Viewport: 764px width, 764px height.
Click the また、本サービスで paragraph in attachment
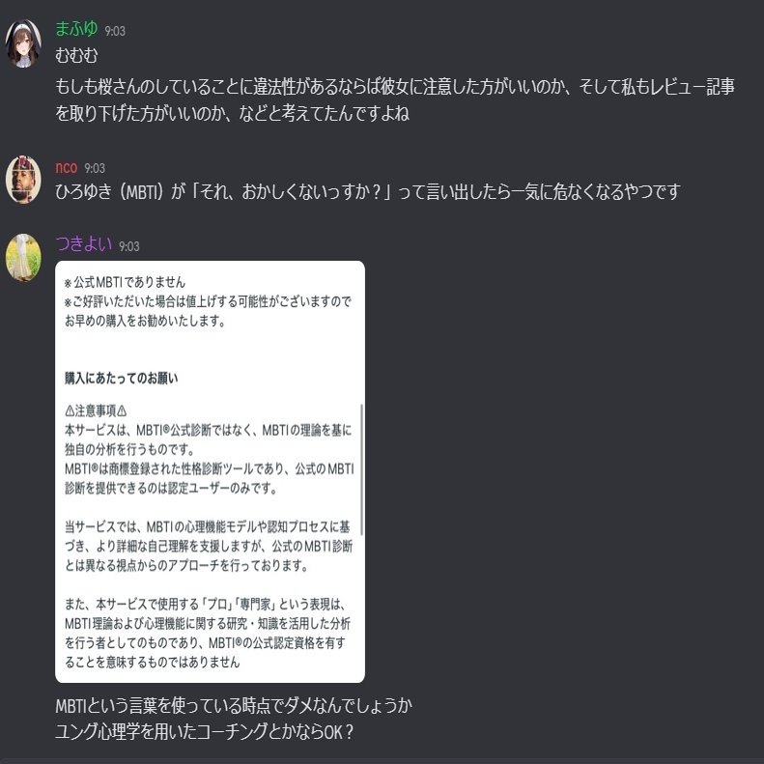pos(208,634)
